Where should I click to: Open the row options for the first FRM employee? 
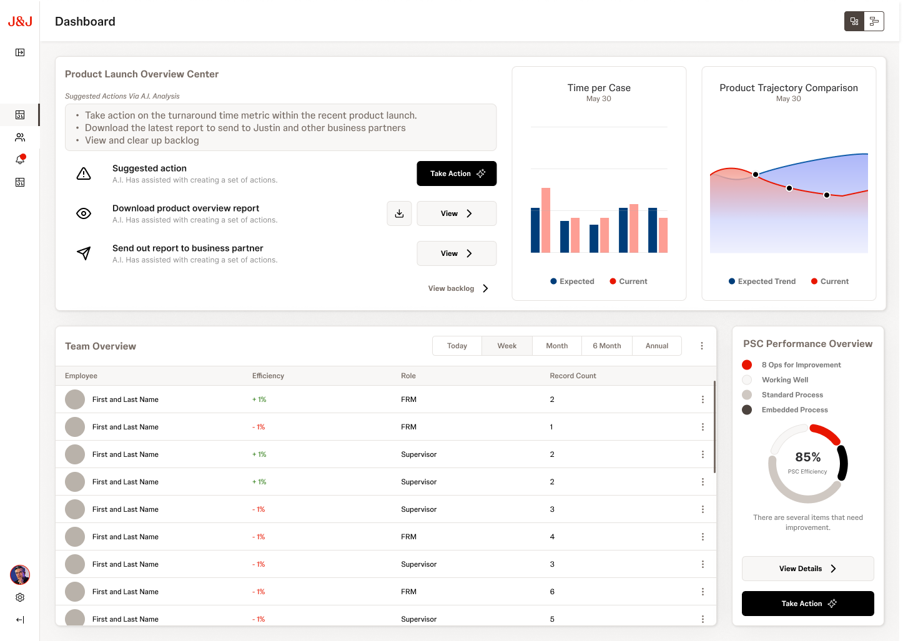[703, 399]
